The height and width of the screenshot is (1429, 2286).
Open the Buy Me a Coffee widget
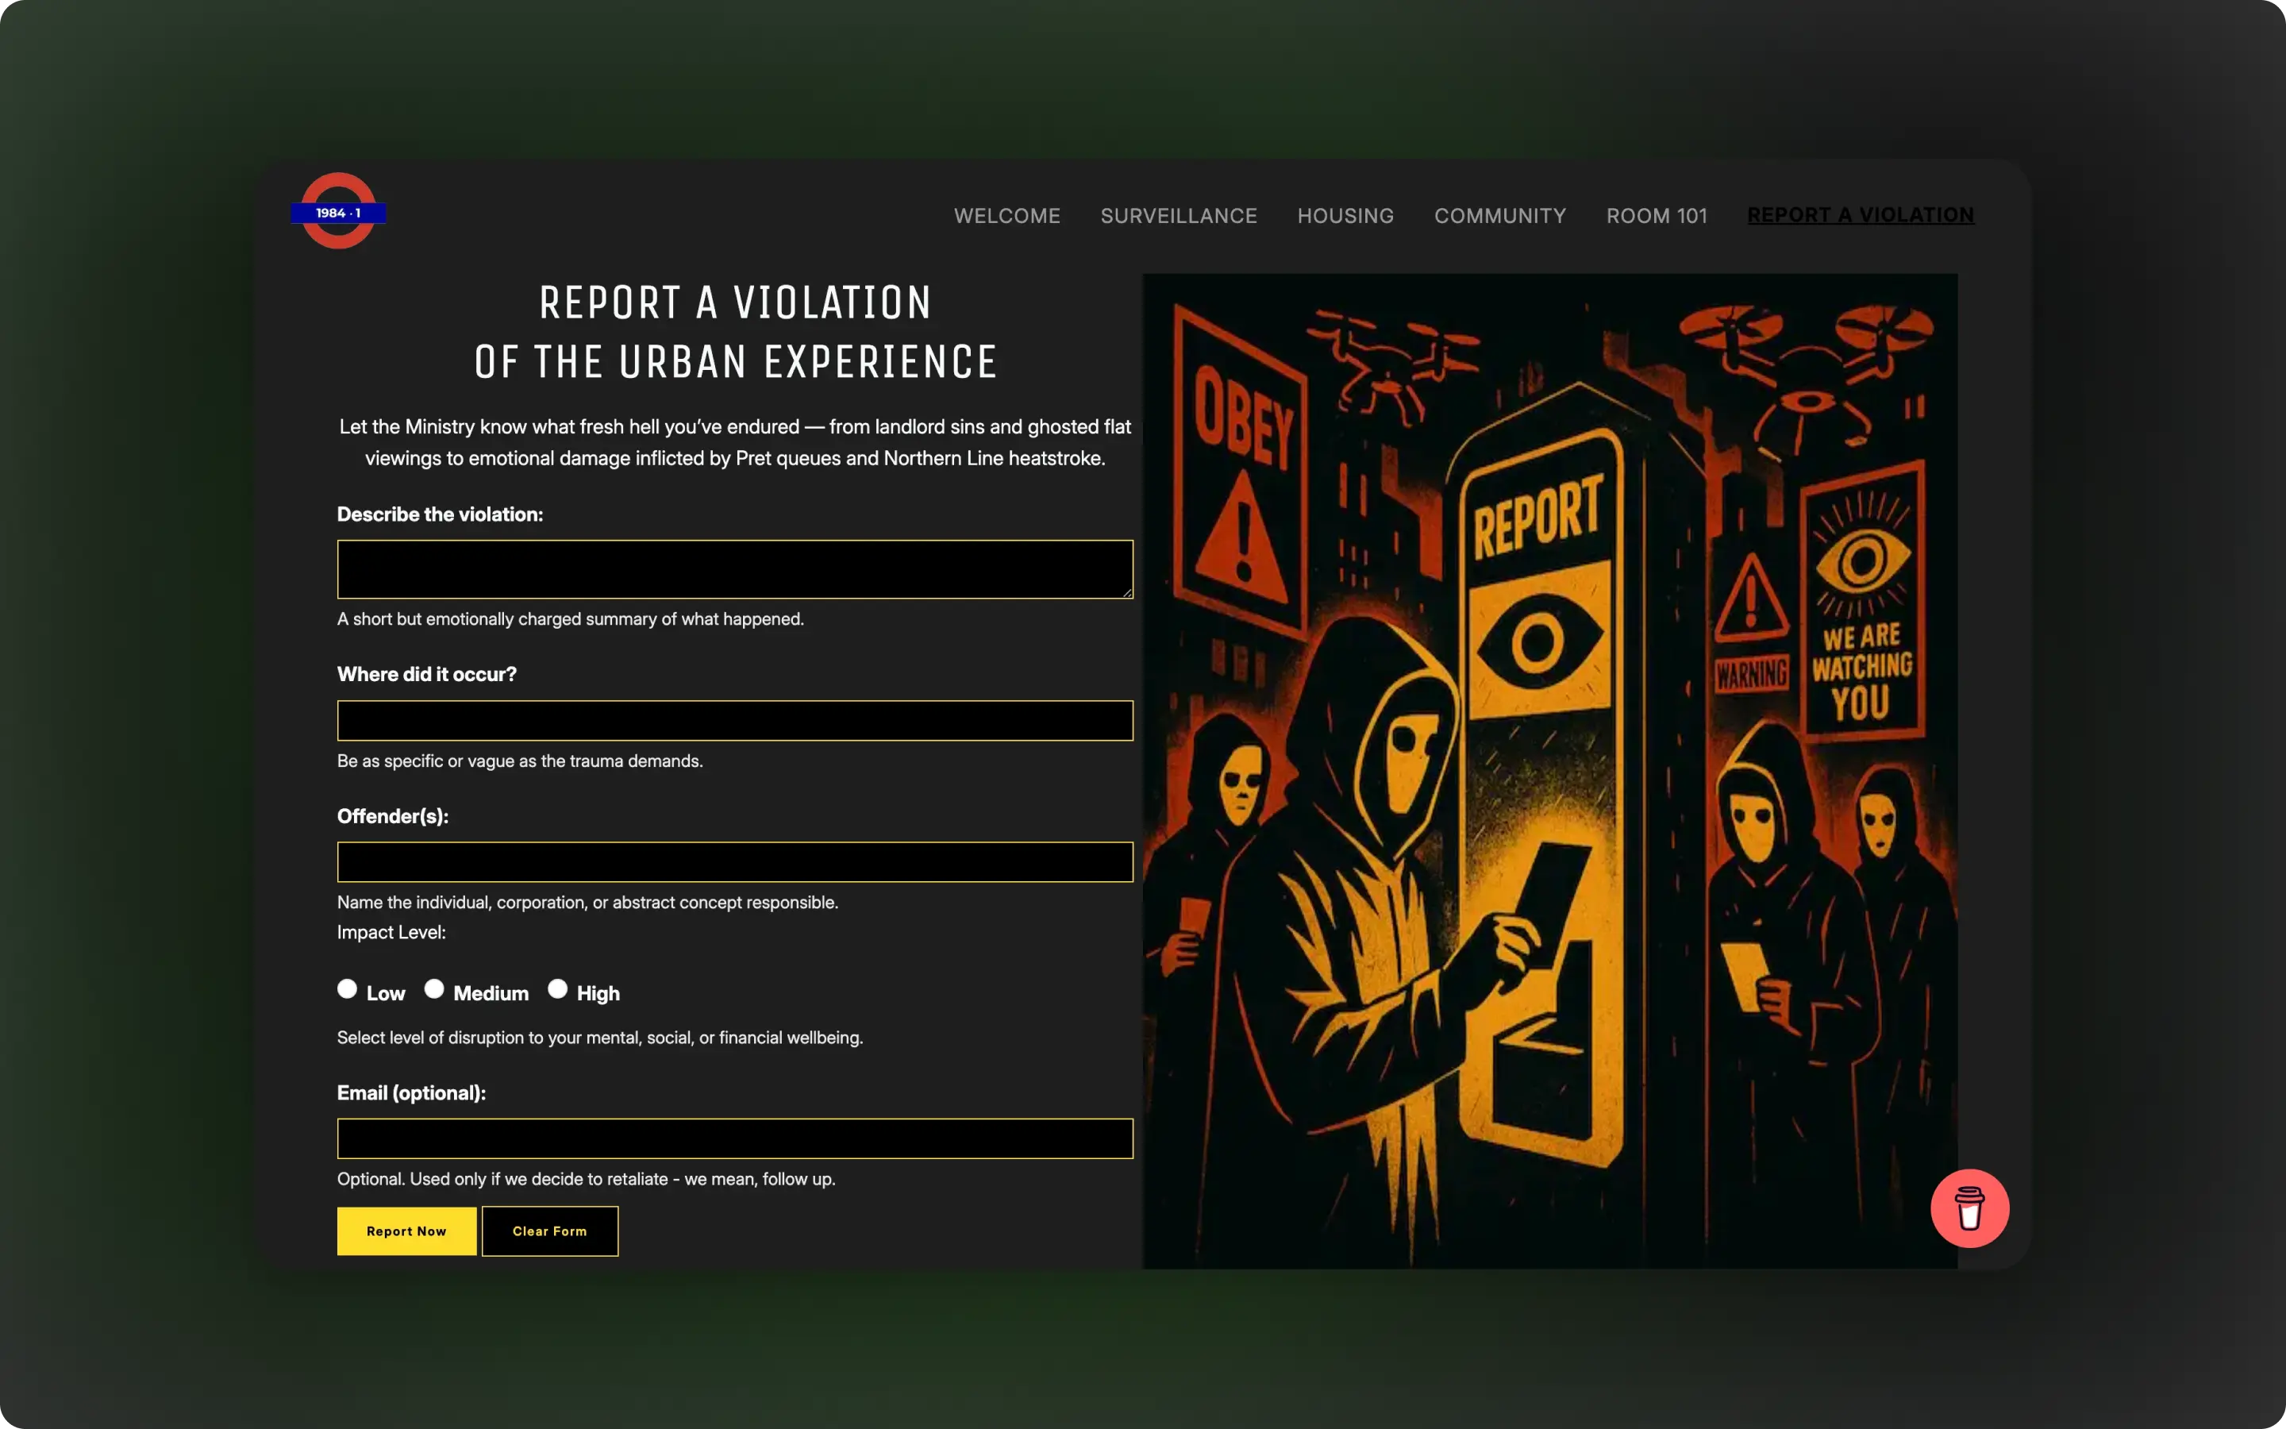[1971, 1208]
